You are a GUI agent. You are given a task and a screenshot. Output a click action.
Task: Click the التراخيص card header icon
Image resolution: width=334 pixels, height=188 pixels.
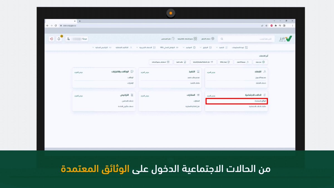[132, 95]
